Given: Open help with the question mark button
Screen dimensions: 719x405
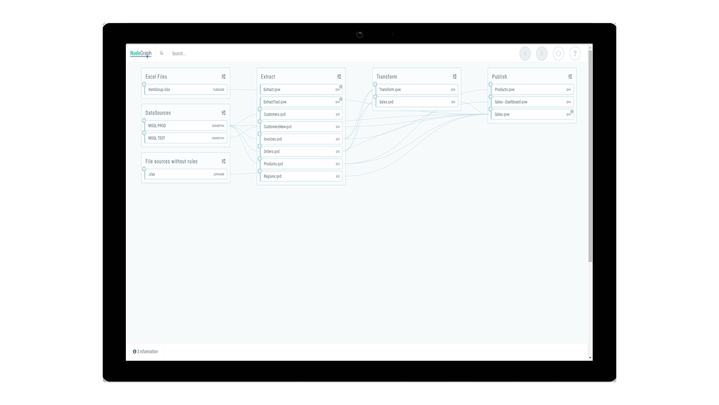Looking at the screenshot, I should click(x=575, y=53).
